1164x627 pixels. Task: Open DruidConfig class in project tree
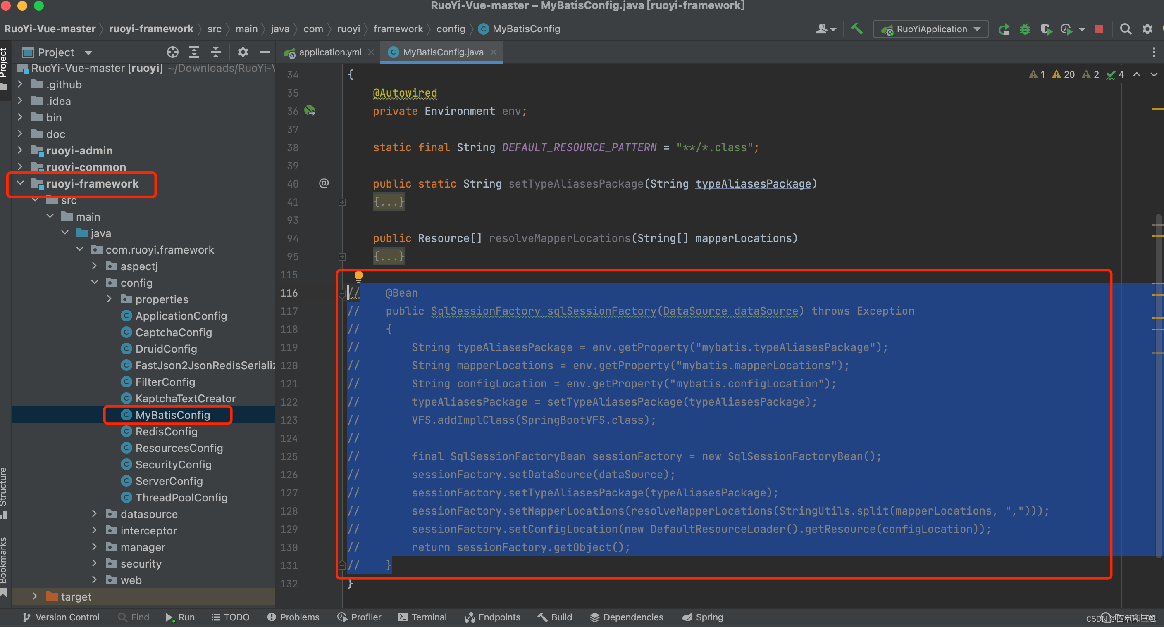tap(166, 349)
